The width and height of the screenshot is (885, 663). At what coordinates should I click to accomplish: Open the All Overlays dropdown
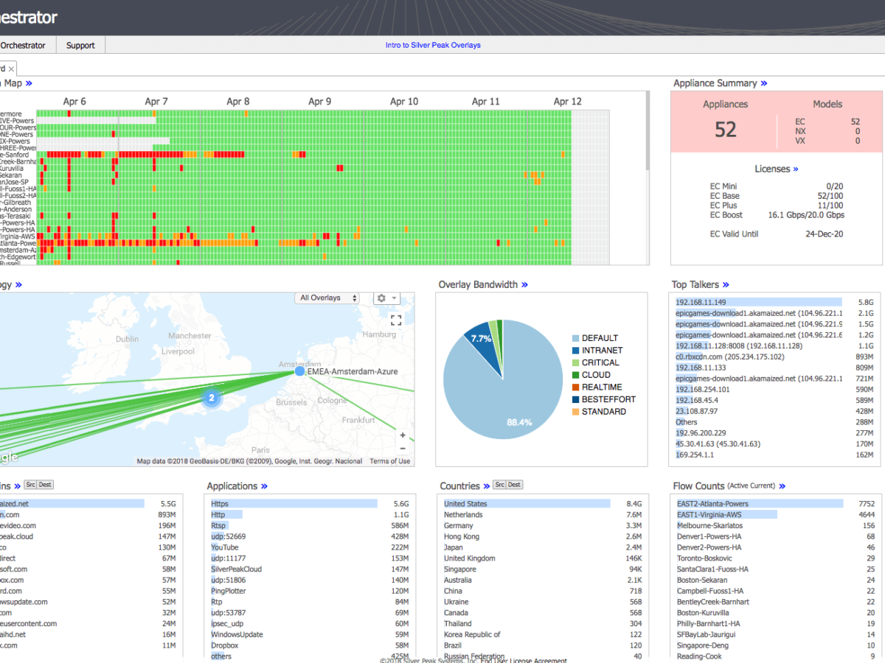coord(327,298)
